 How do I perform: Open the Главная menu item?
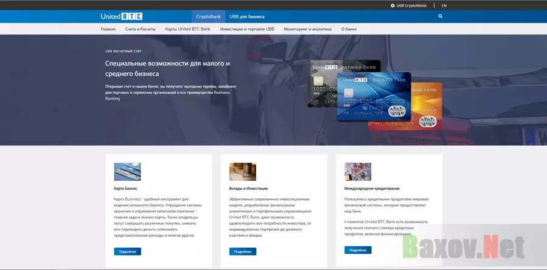point(108,29)
